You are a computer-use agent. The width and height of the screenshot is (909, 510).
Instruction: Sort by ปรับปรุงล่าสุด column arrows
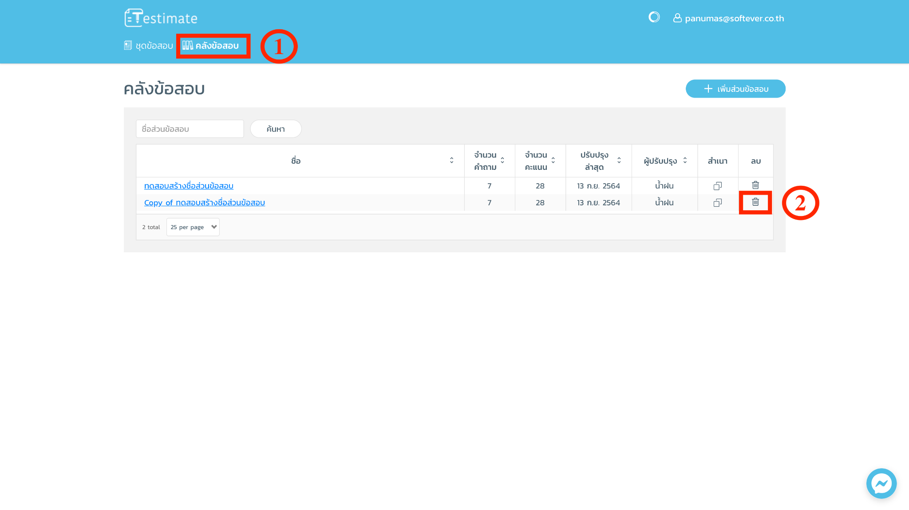click(x=619, y=161)
